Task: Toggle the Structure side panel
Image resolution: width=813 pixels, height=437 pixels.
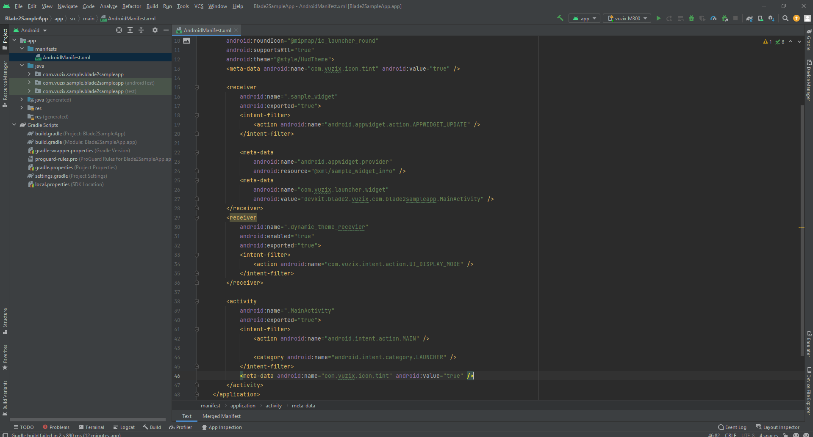Action: click(x=5, y=321)
